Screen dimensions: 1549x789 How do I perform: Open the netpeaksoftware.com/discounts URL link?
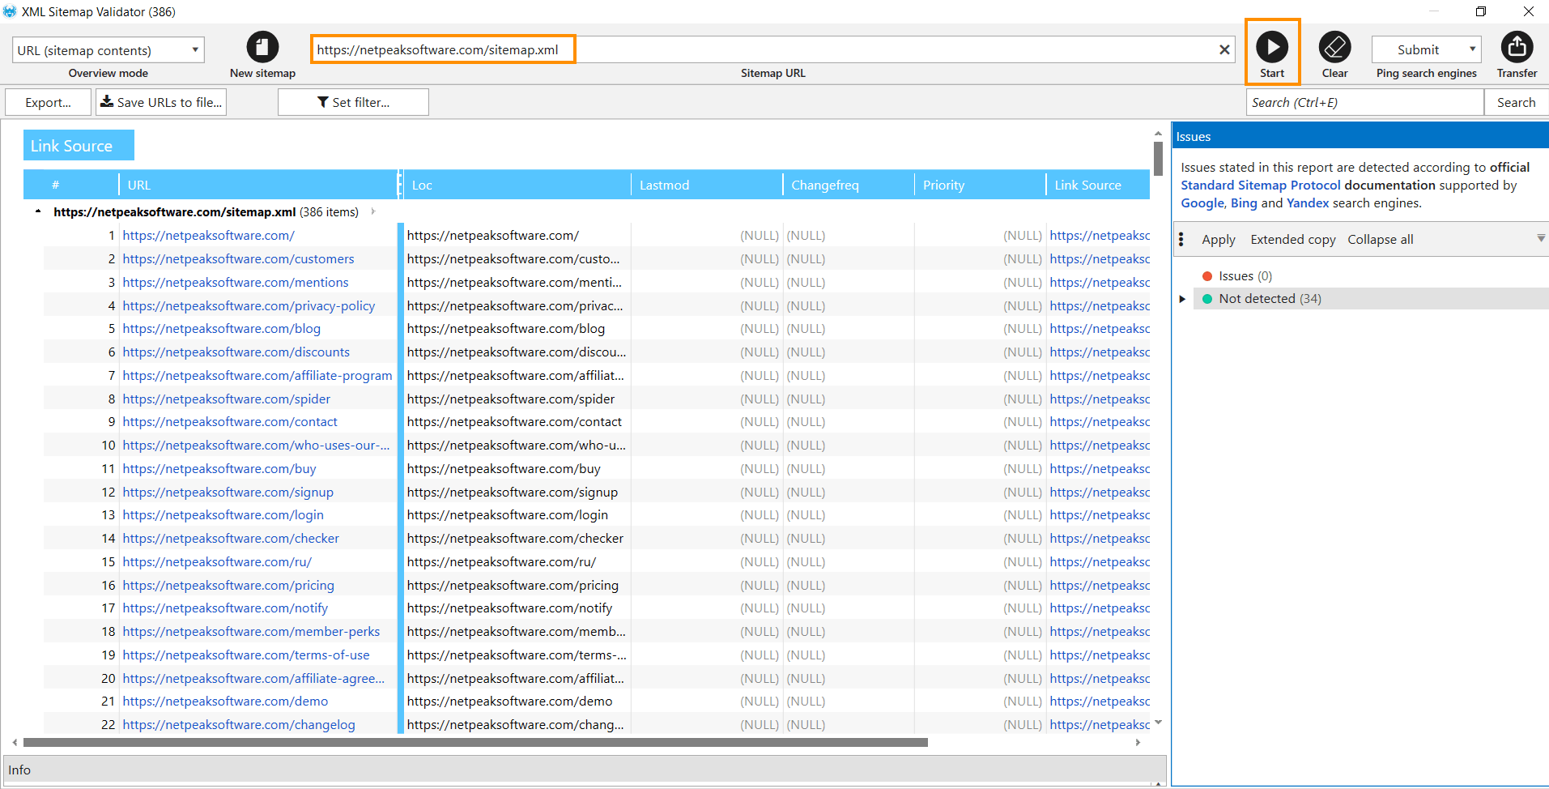236,352
